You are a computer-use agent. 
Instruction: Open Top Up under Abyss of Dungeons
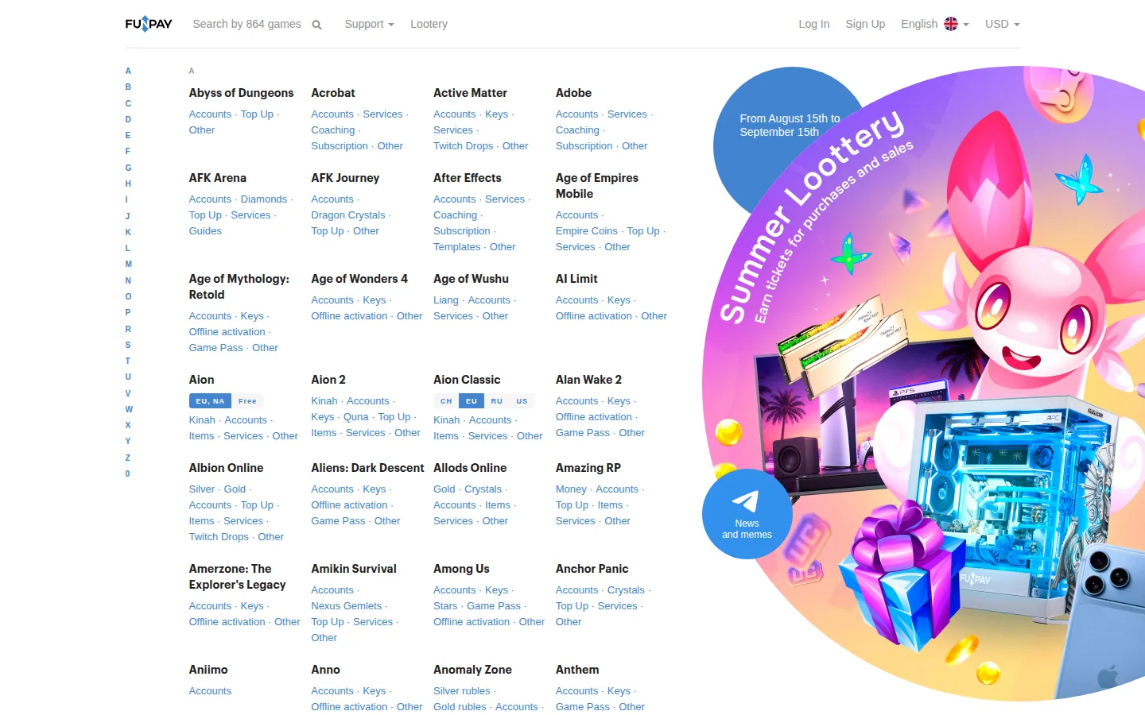257,114
